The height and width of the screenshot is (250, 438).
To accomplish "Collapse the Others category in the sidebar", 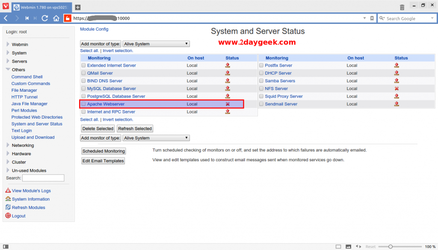I will tap(7, 70).
